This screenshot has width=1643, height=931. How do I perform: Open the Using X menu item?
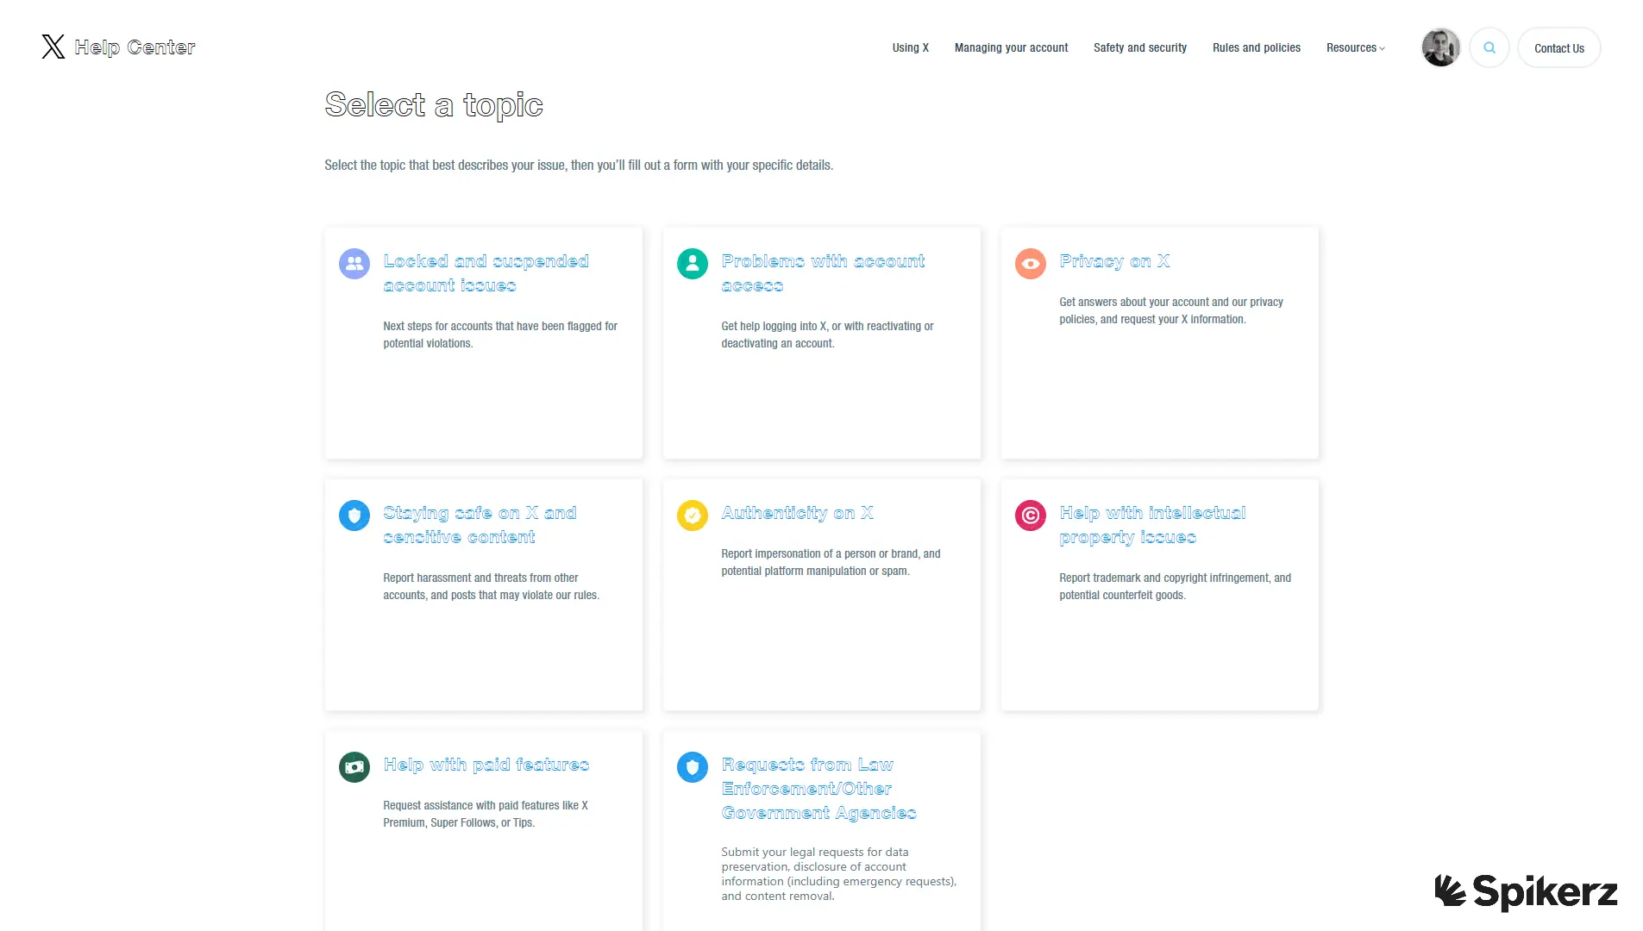tap(910, 48)
